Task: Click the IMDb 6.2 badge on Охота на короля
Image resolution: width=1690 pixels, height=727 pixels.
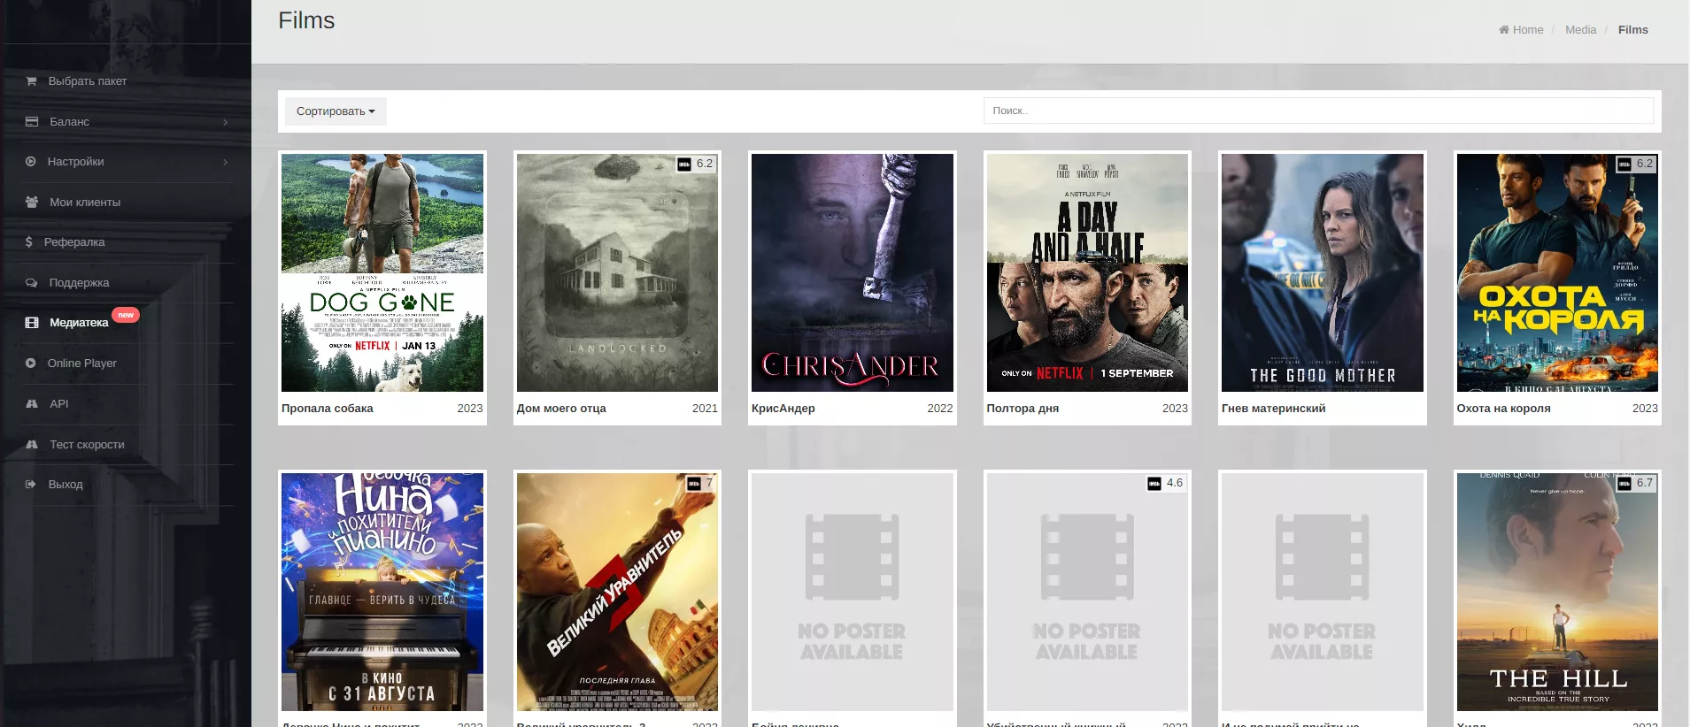Action: click(1636, 164)
